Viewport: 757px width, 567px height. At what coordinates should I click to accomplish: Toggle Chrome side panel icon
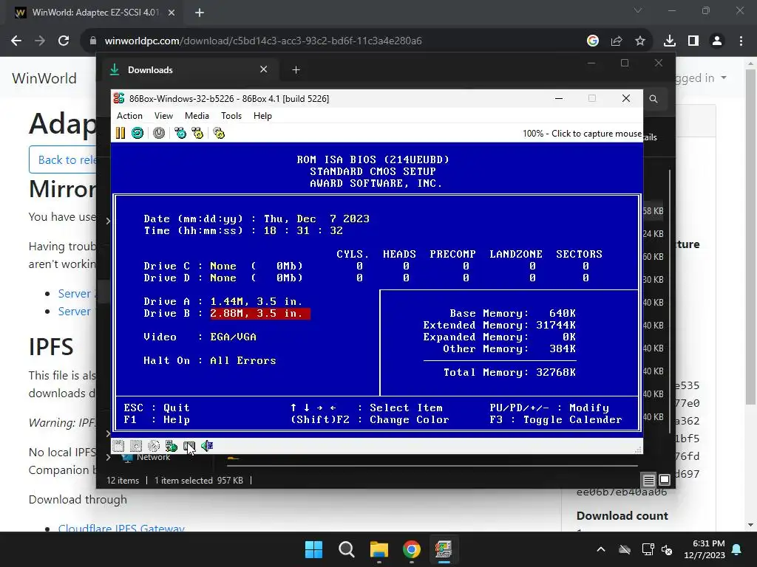tap(693, 41)
